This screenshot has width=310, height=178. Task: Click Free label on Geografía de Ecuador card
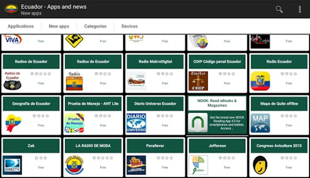click(x=41, y=125)
